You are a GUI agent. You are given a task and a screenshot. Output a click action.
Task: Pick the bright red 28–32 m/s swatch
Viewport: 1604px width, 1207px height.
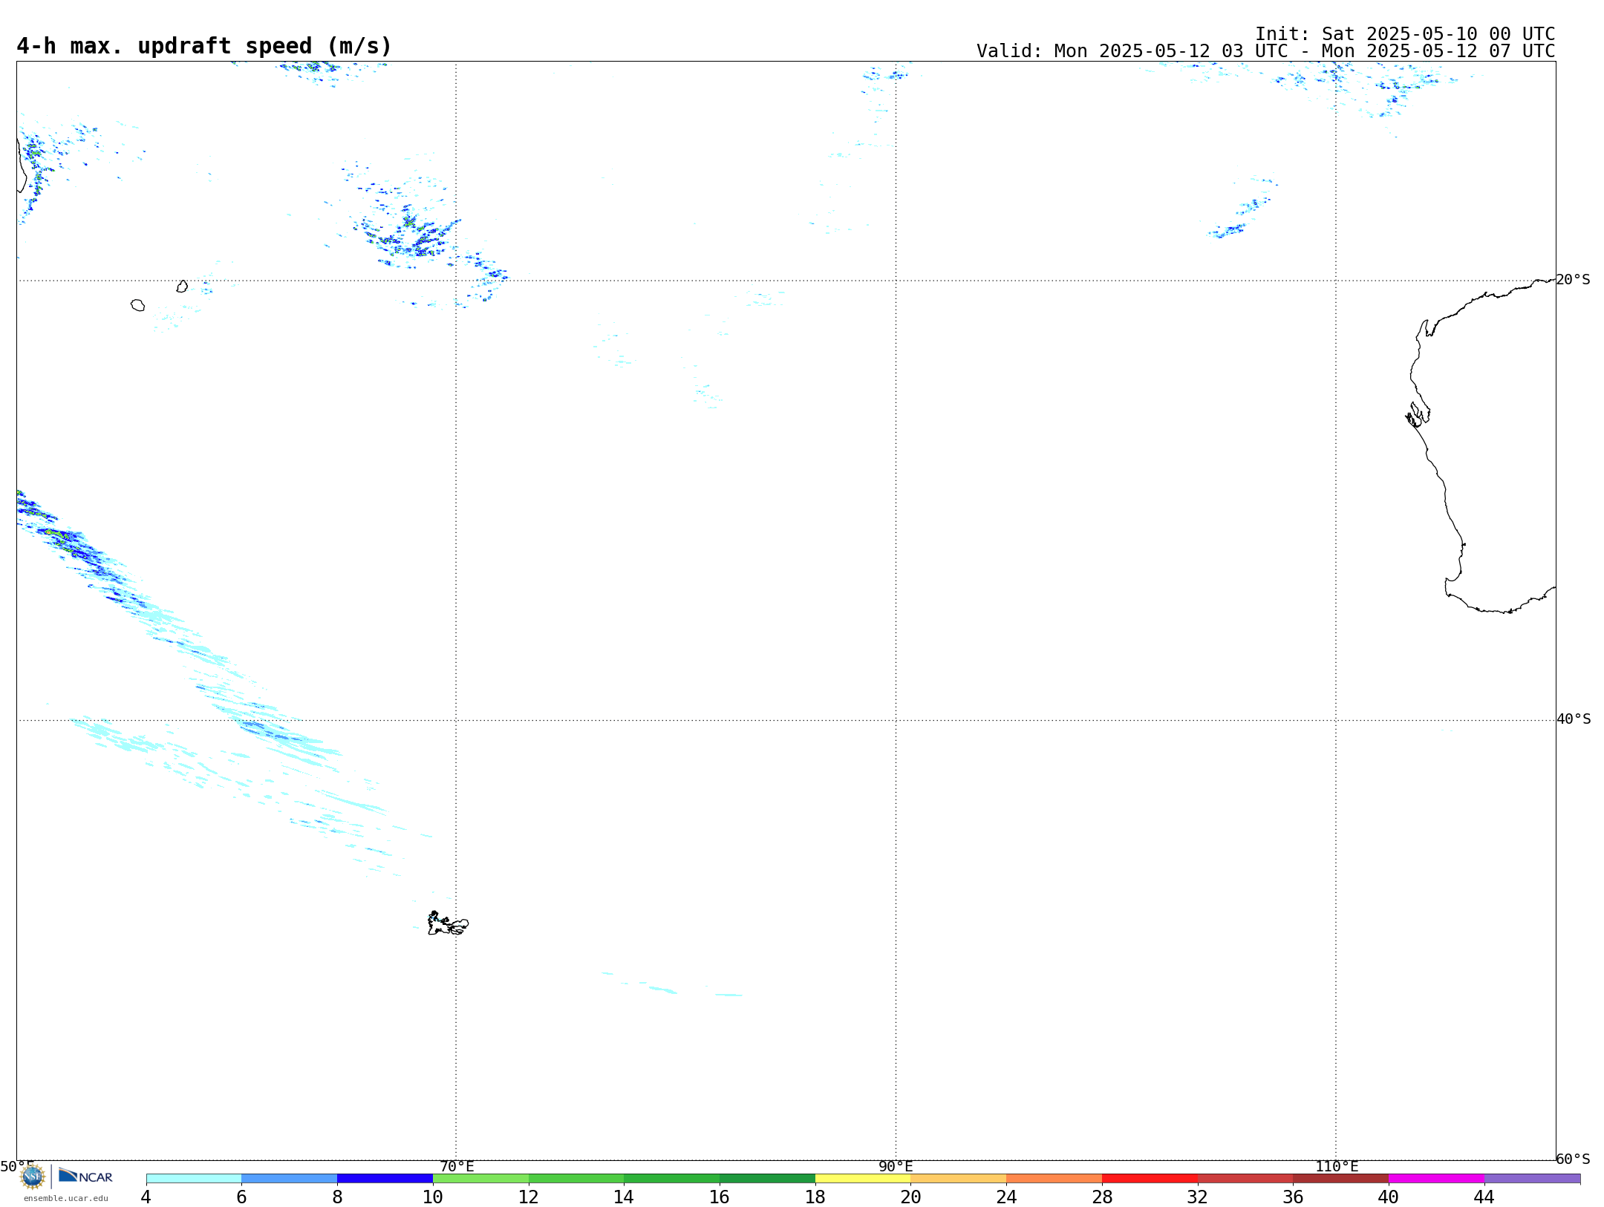tap(1150, 1178)
